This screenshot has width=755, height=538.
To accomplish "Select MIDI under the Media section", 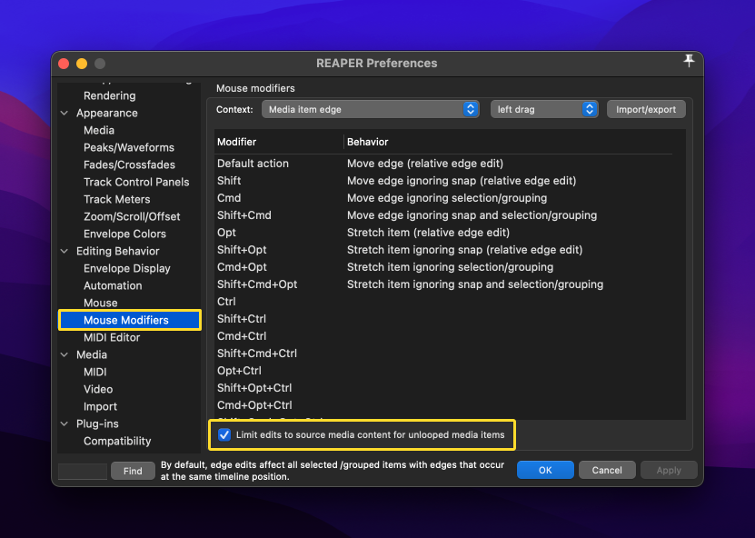I will click(x=94, y=372).
